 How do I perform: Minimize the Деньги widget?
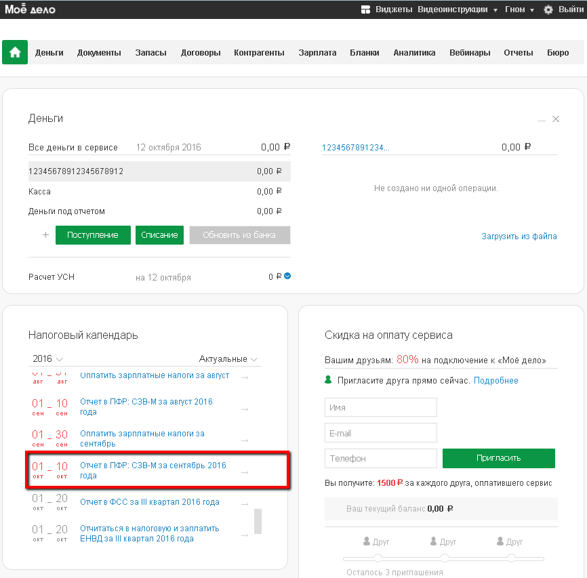pos(542,120)
